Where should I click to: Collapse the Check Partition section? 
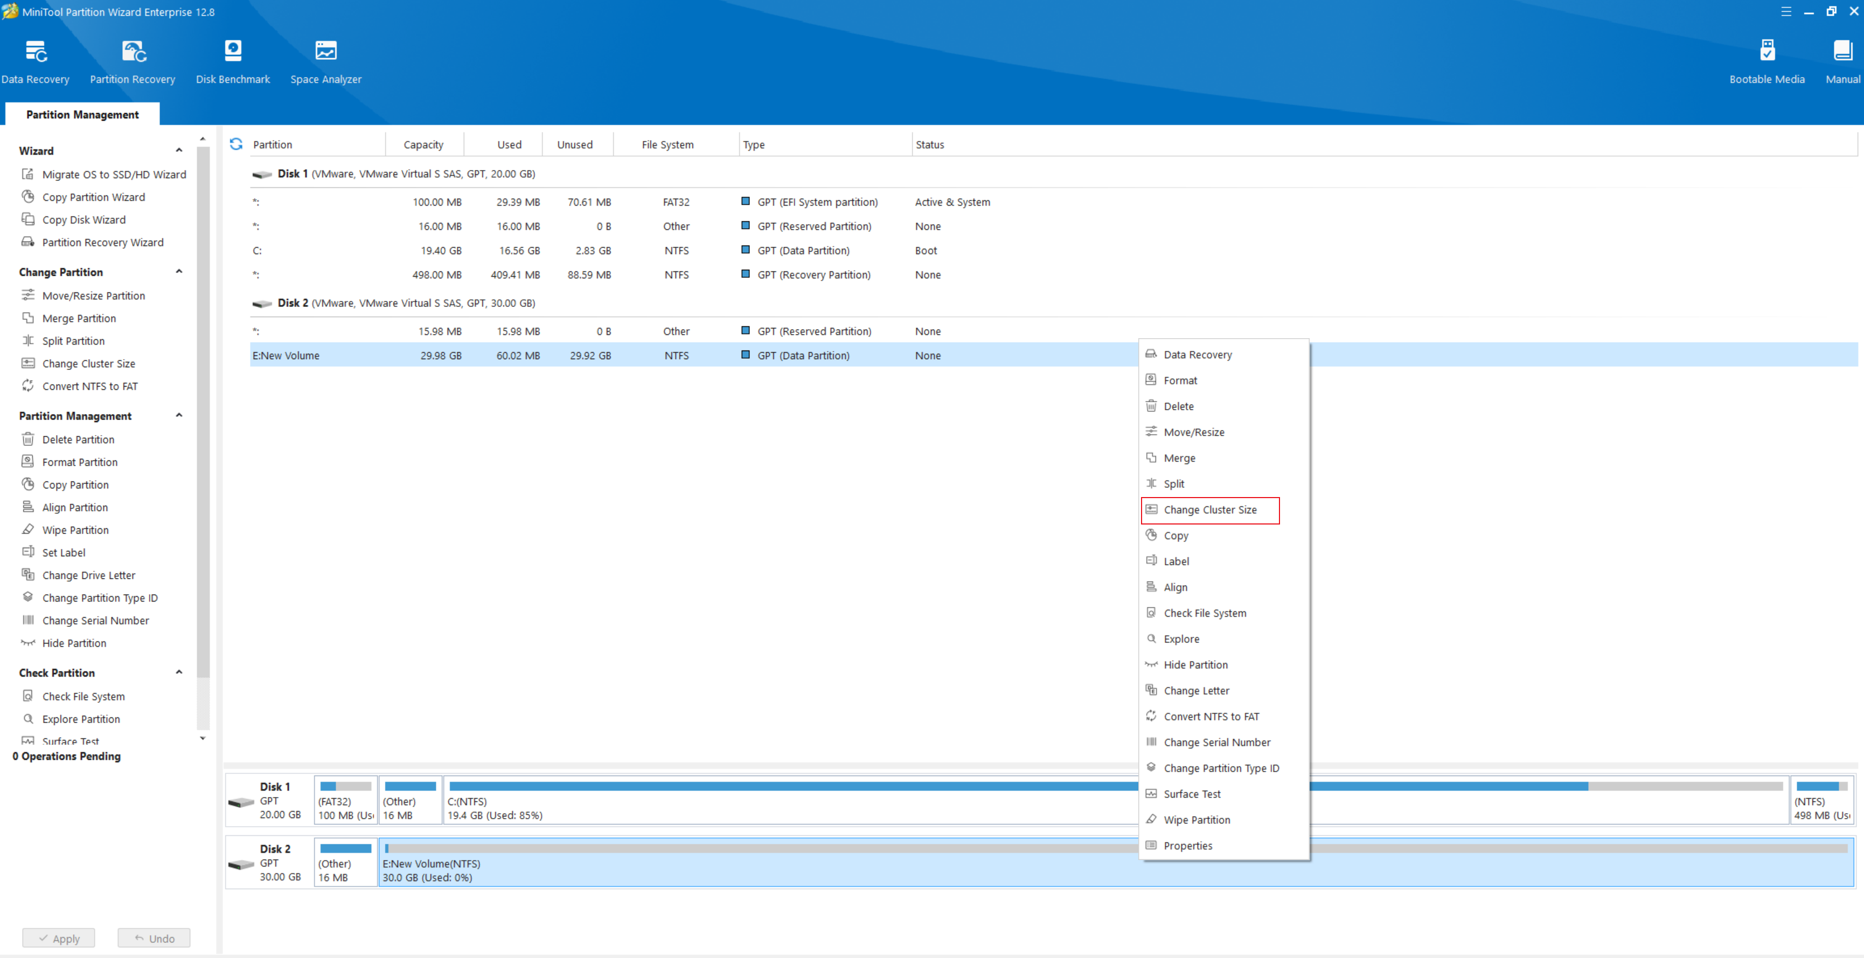coord(179,673)
